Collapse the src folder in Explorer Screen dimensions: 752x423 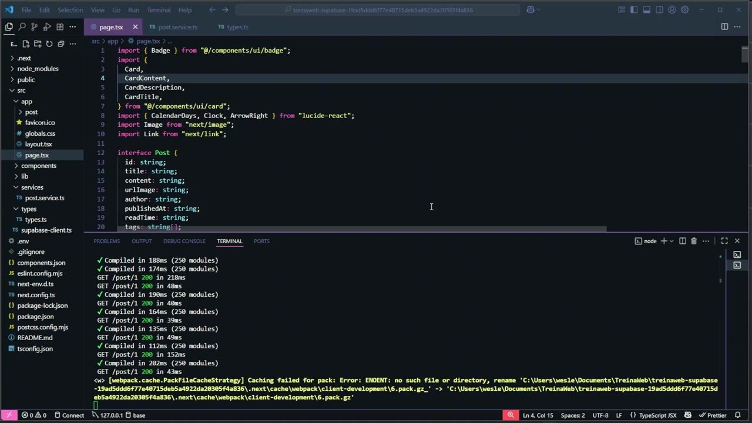[x=21, y=90]
